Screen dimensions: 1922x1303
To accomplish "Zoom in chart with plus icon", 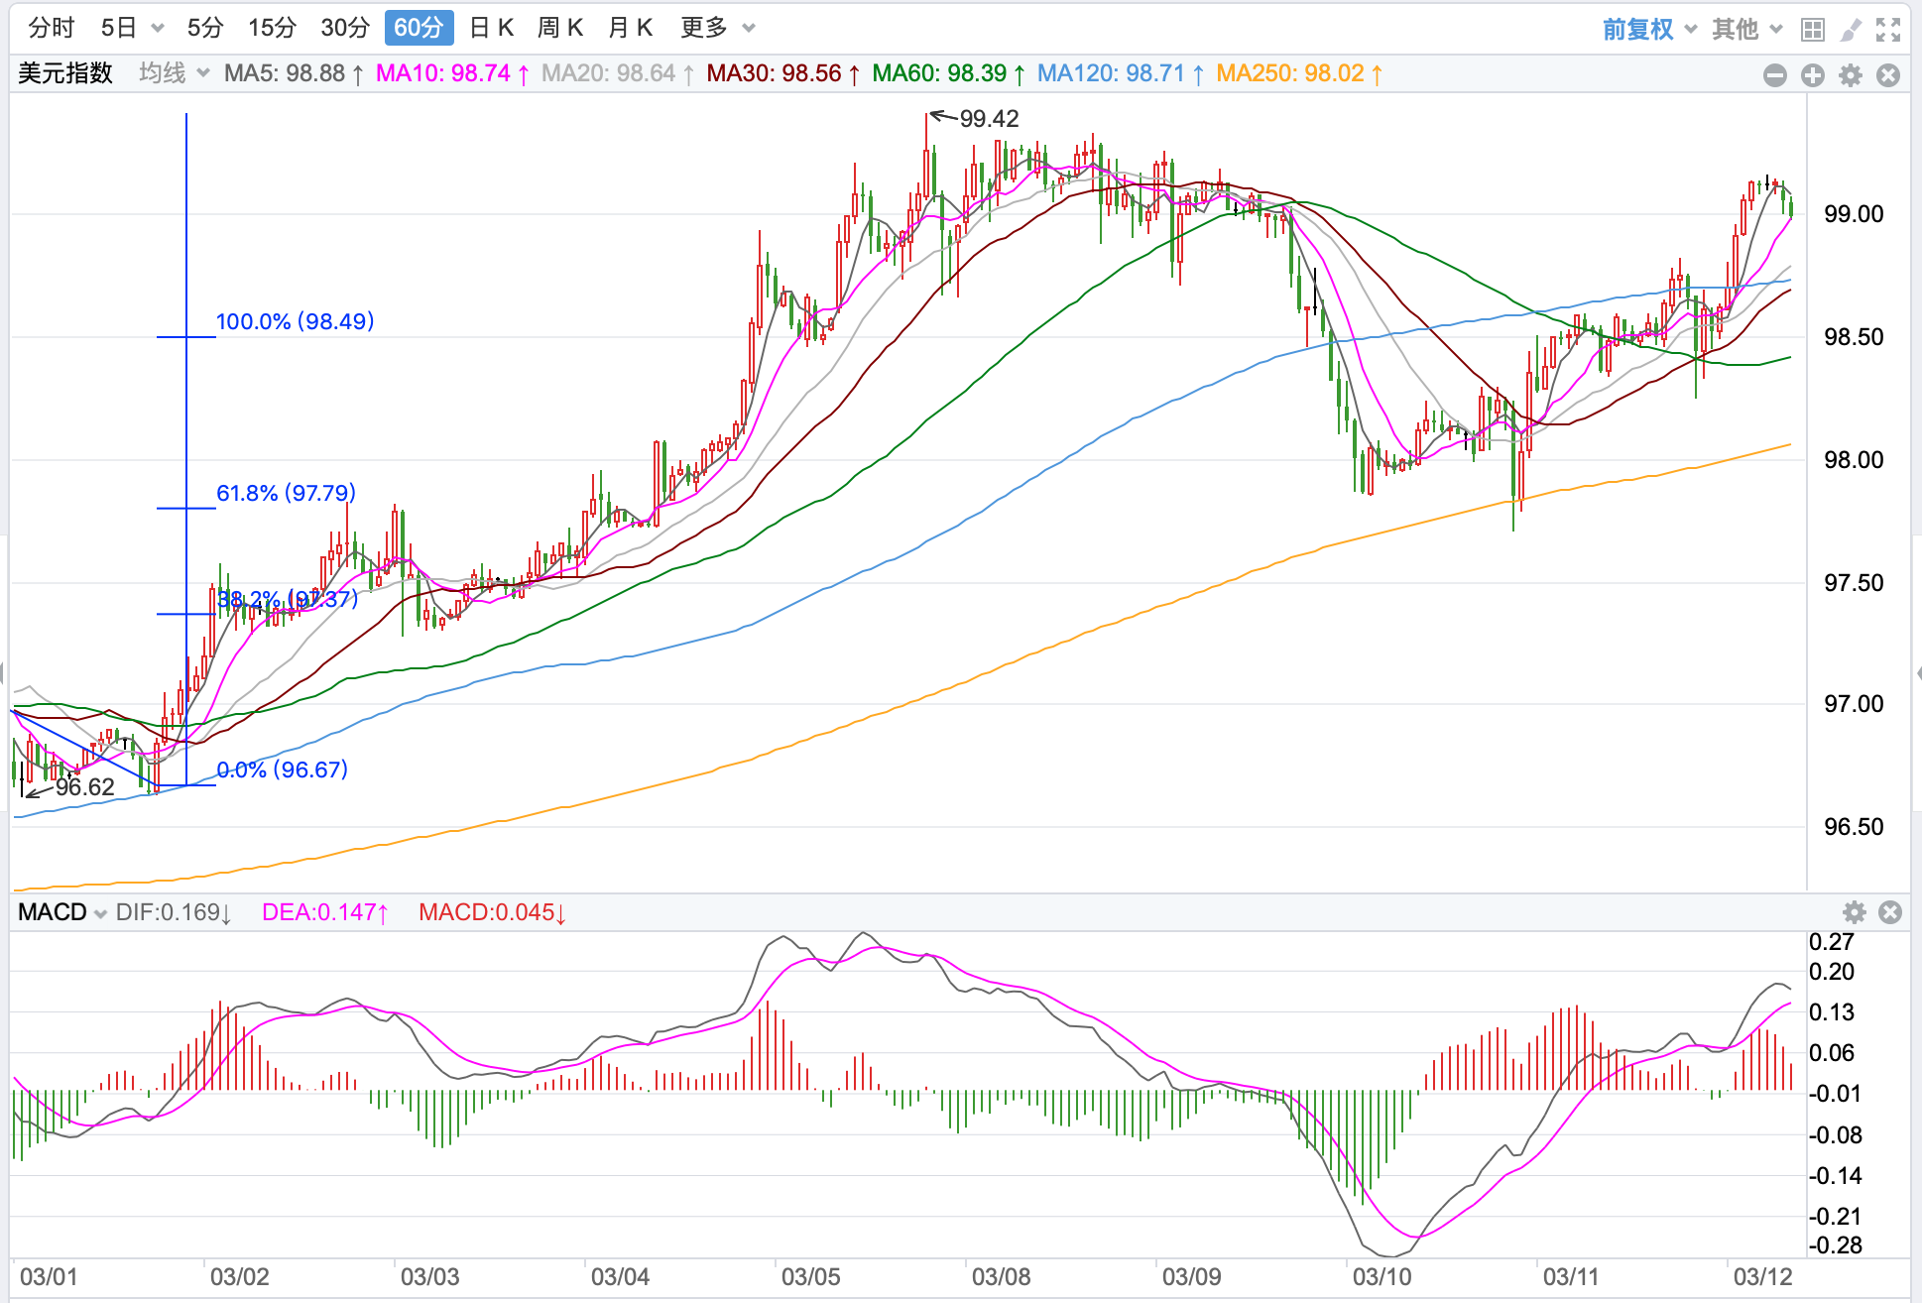I will [1813, 75].
